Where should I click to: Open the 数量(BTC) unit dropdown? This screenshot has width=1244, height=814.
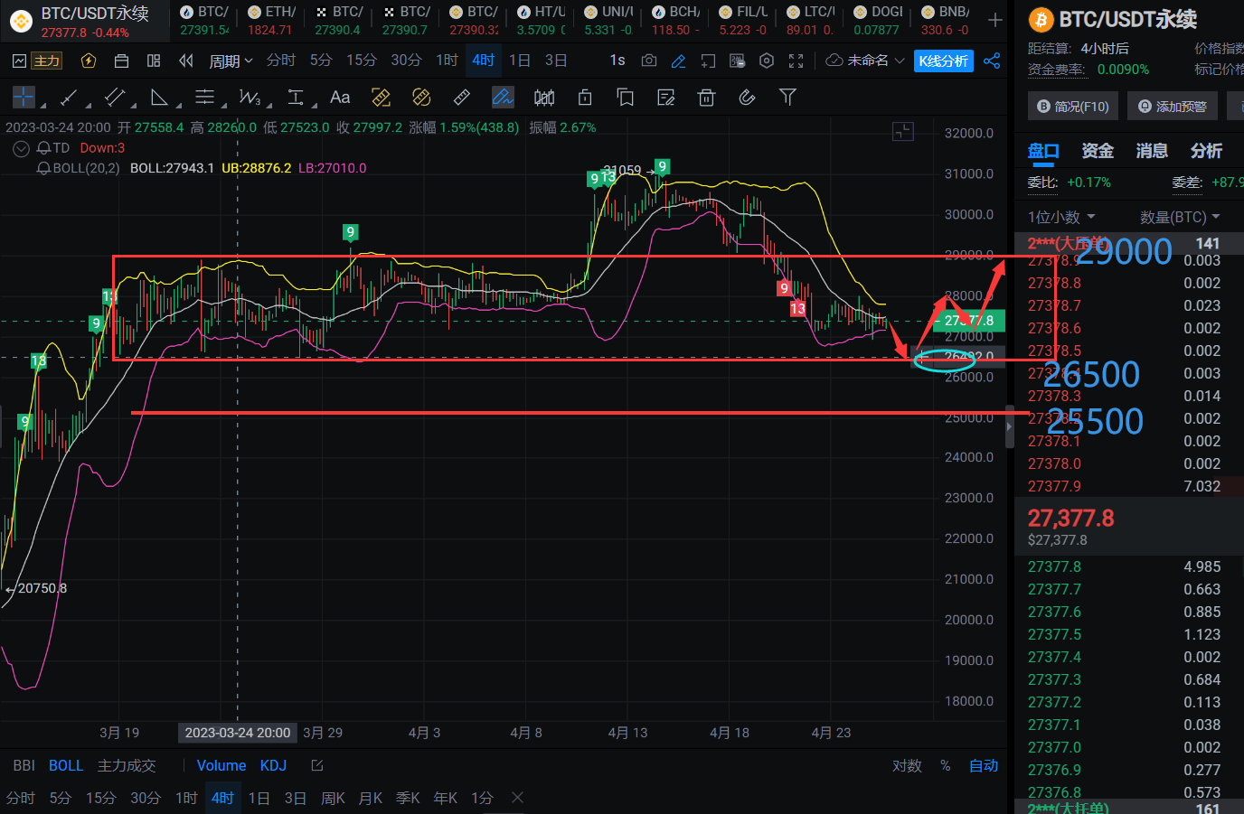coord(1180,217)
